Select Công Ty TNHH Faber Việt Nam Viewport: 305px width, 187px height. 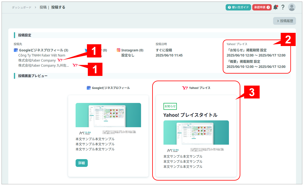click(42, 55)
